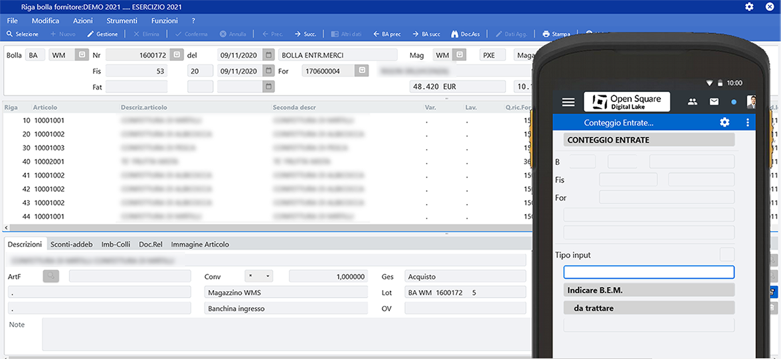Image resolution: width=781 pixels, height=359 pixels.
Task: Open the users icon in the mobile header
Action: pos(692,102)
